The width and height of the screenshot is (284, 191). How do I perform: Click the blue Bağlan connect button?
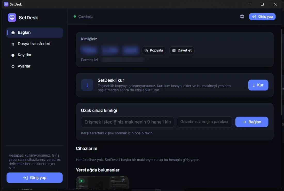tap(251, 122)
